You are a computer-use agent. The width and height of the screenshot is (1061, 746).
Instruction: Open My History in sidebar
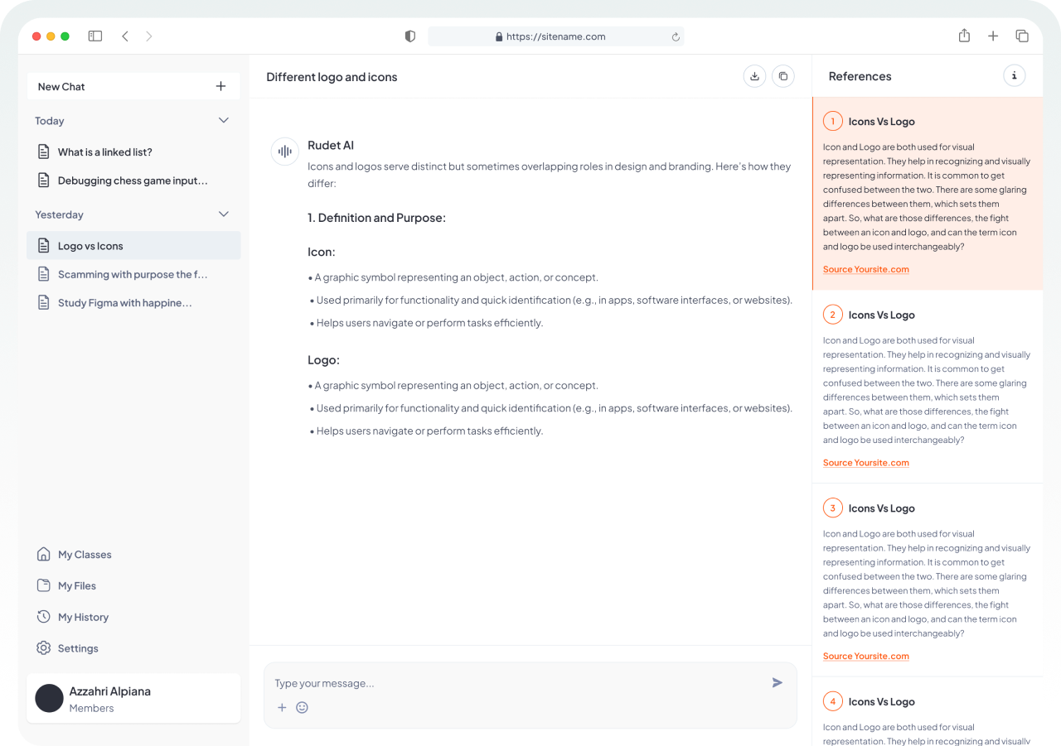(x=83, y=617)
